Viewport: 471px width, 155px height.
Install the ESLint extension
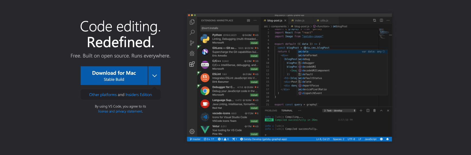point(254,82)
